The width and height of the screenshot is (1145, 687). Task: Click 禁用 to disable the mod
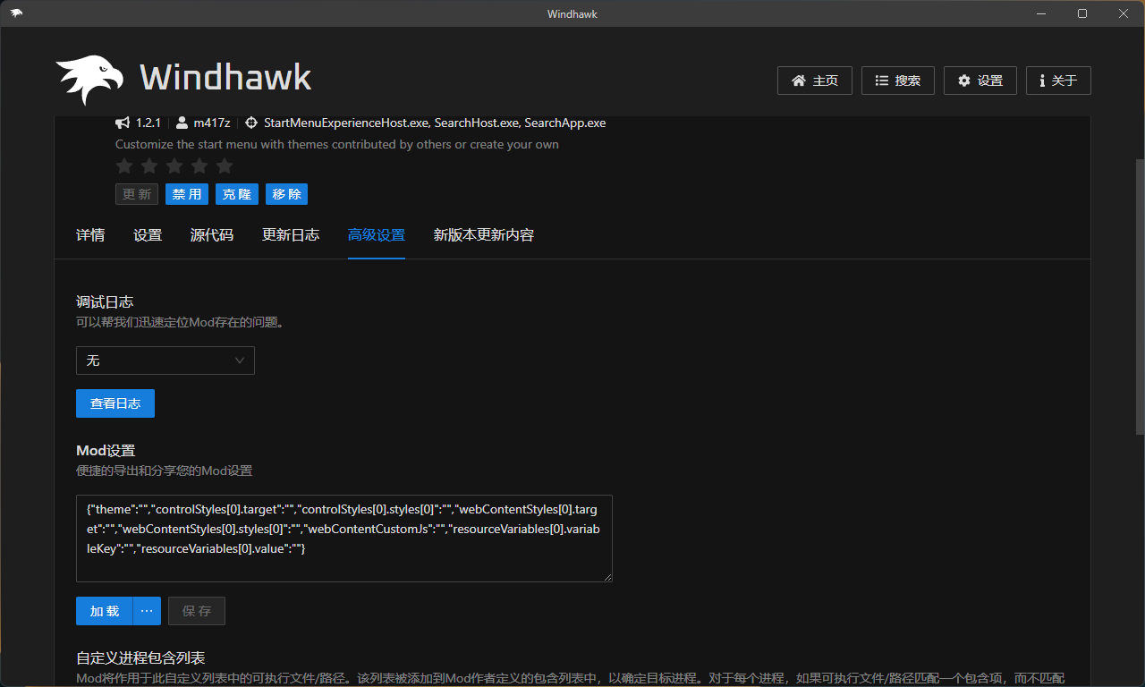(x=187, y=194)
